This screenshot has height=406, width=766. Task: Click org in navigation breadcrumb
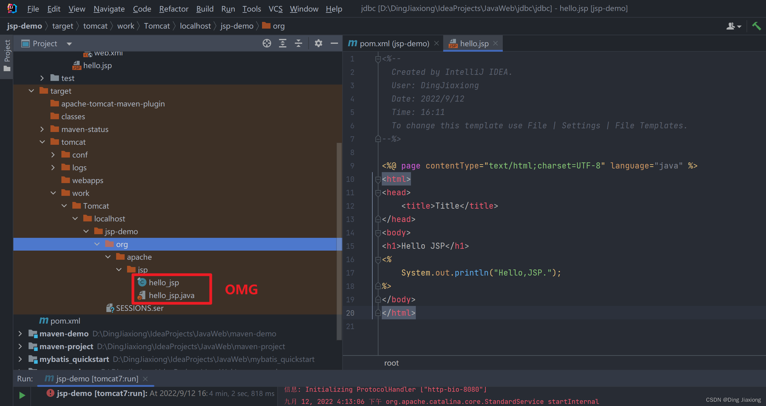(274, 26)
